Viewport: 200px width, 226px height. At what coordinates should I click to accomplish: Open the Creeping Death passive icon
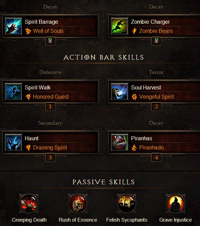(x=29, y=204)
